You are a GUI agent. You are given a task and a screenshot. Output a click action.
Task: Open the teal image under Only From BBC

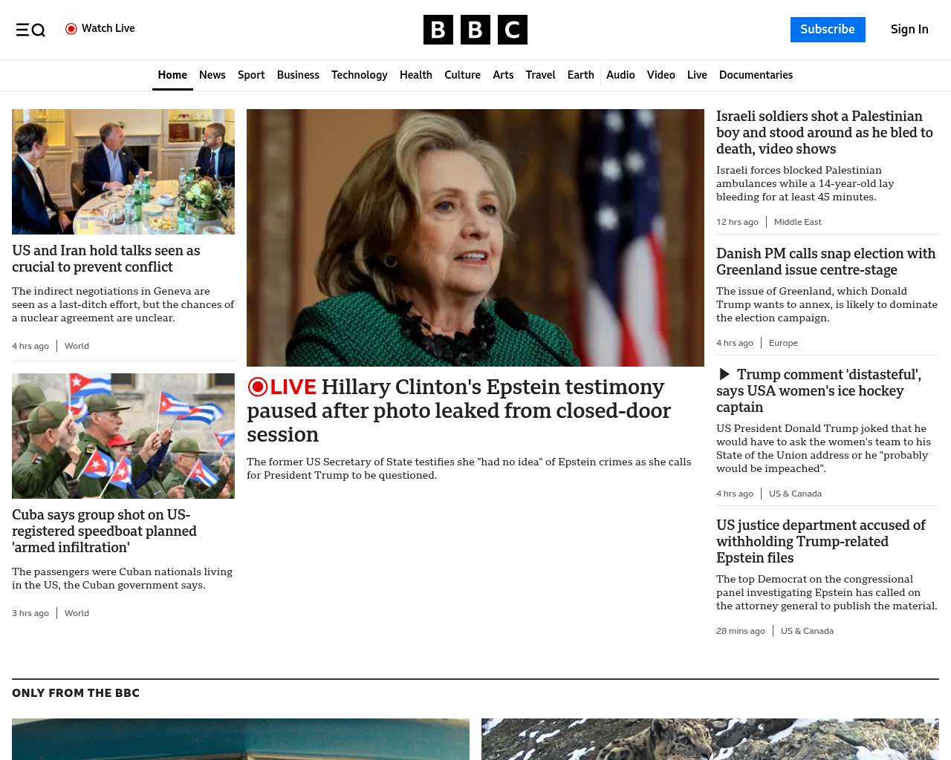point(241,739)
